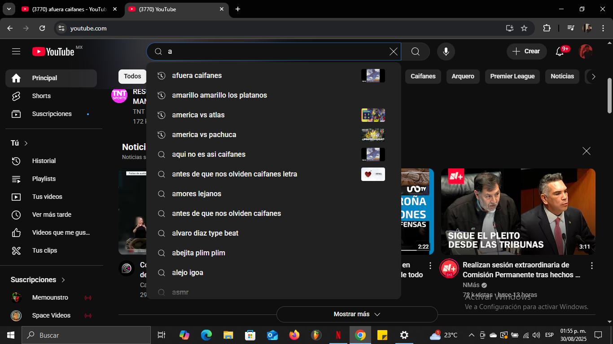The height and width of the screenshot is (344, 613).
Task: Open Ver más tarde list
Action: point(52,215)
